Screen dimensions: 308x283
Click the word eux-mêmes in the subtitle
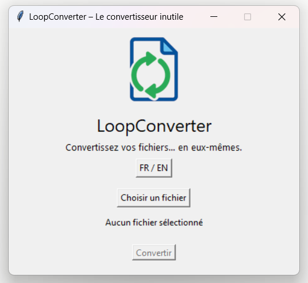tap(216, 148)
